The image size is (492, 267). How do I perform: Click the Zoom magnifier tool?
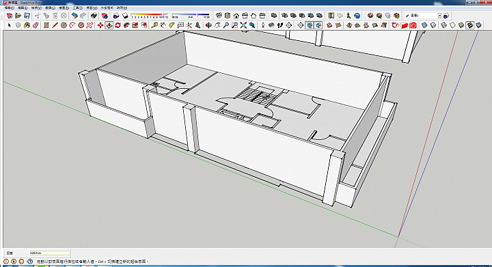coord(226,25)
